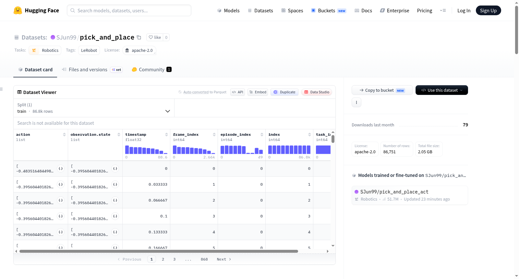
Task: Like the pick_and_place dataset
Action: (x=155, y=37)
